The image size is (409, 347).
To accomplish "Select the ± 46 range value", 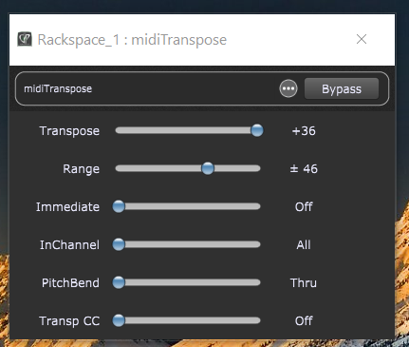I will click(304, 169).
